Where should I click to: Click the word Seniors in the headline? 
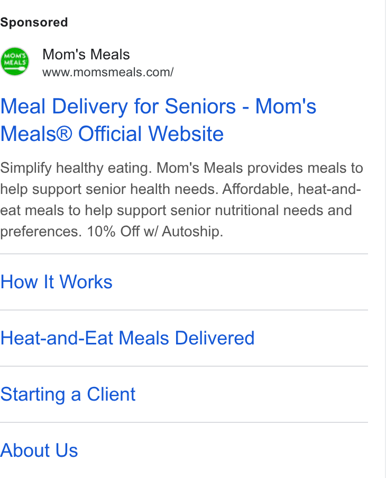(200, 107)
